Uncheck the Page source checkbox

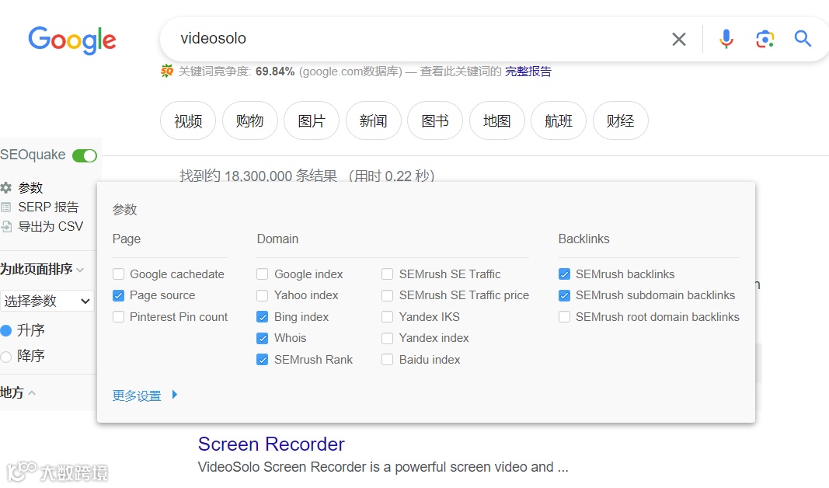click(118, 295)
